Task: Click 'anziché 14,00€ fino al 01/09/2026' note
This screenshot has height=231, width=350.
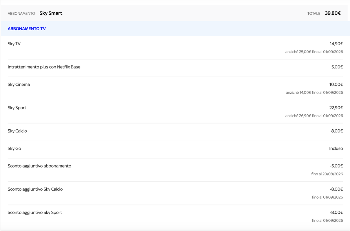Action: 314,92
